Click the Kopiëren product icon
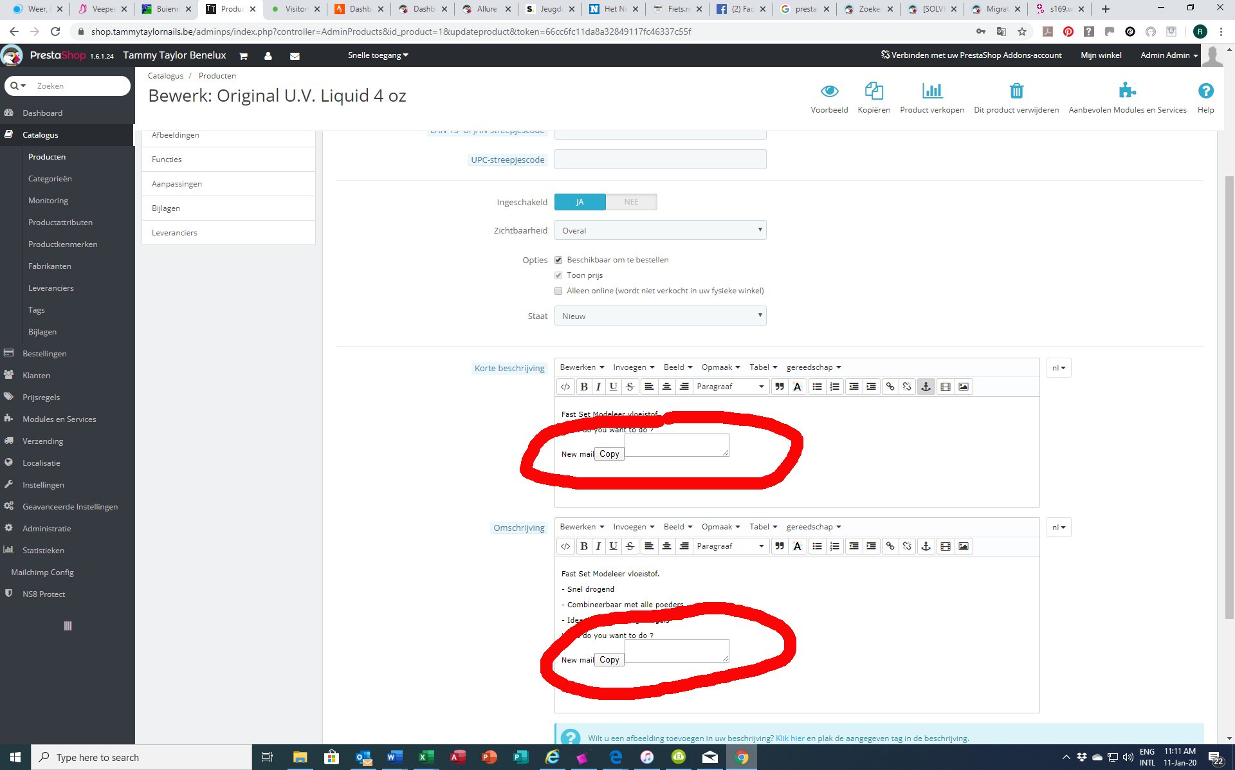This screenshot has width=1235, height=770. (x=874, y=91)
